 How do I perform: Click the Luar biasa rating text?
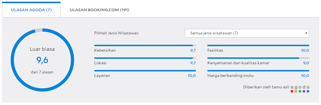pos(42,49)
